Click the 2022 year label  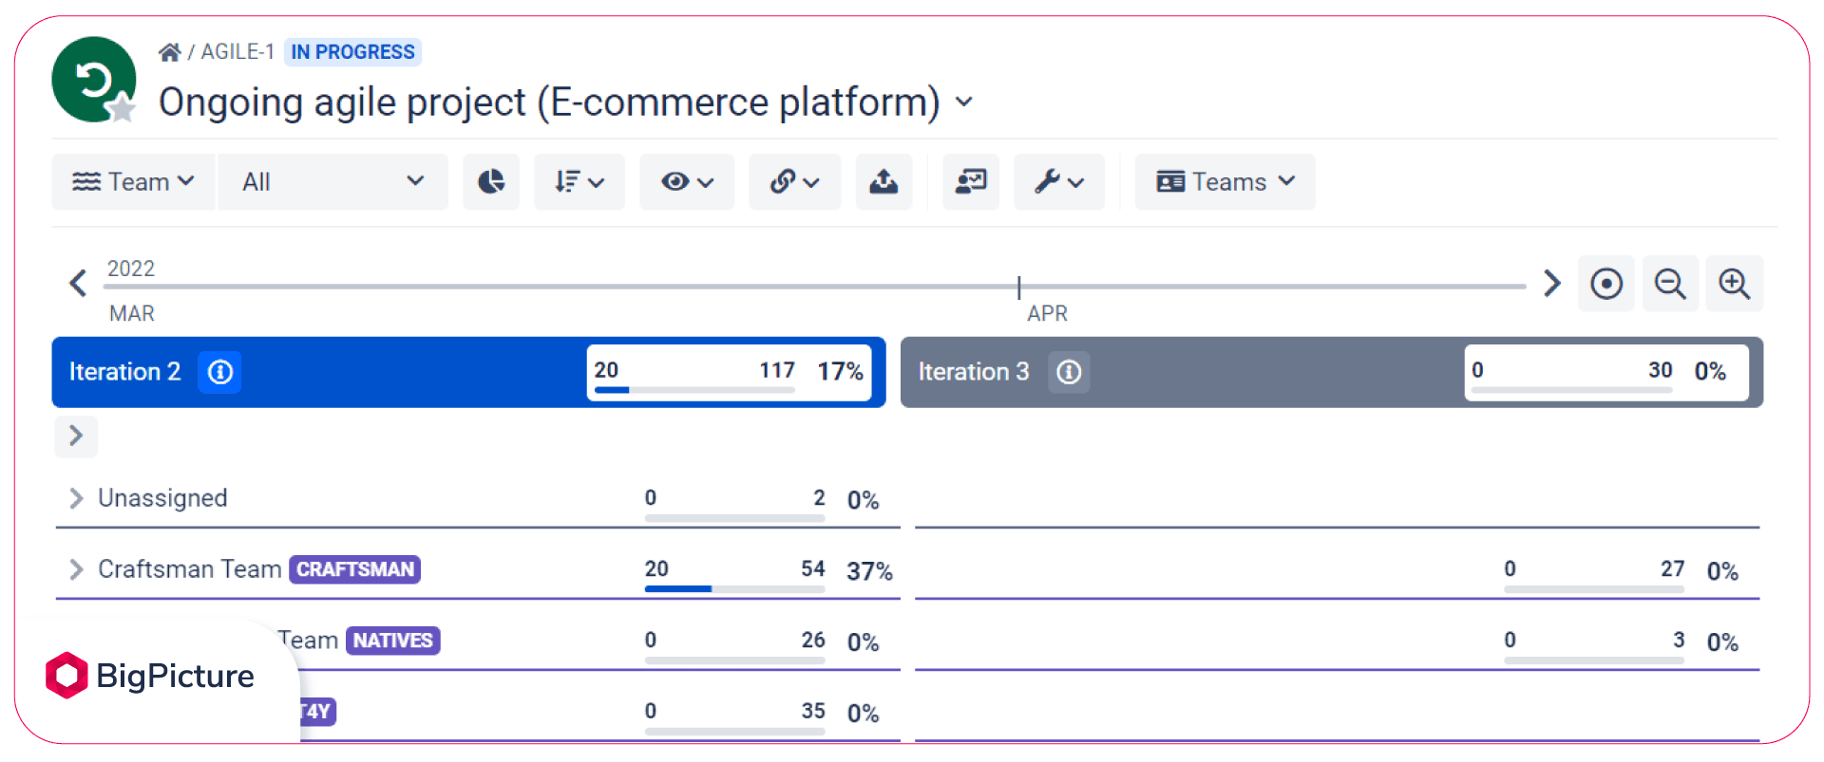point(131,269)
